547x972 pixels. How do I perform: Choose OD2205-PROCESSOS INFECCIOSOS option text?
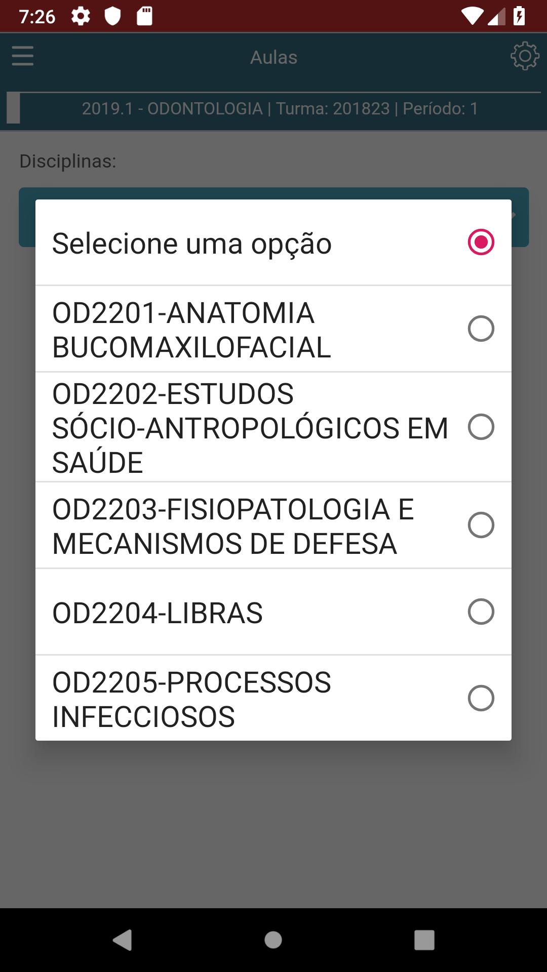(191, 699)
